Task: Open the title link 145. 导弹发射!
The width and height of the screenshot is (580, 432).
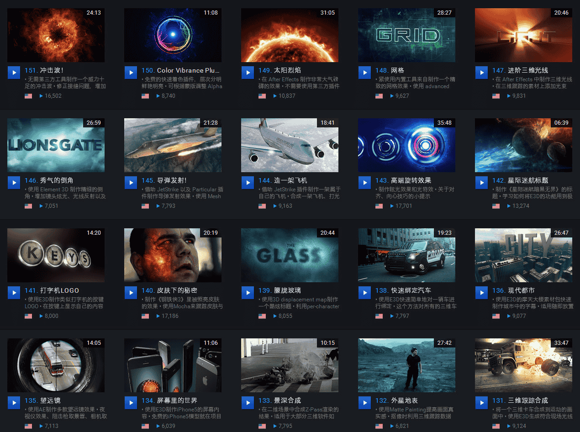Action: click(164, 180)
